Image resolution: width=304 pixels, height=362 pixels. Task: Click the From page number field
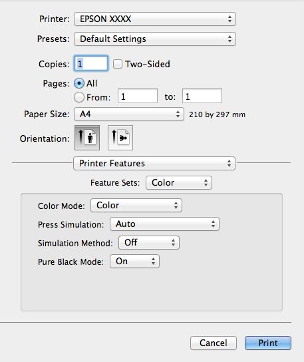138,96
